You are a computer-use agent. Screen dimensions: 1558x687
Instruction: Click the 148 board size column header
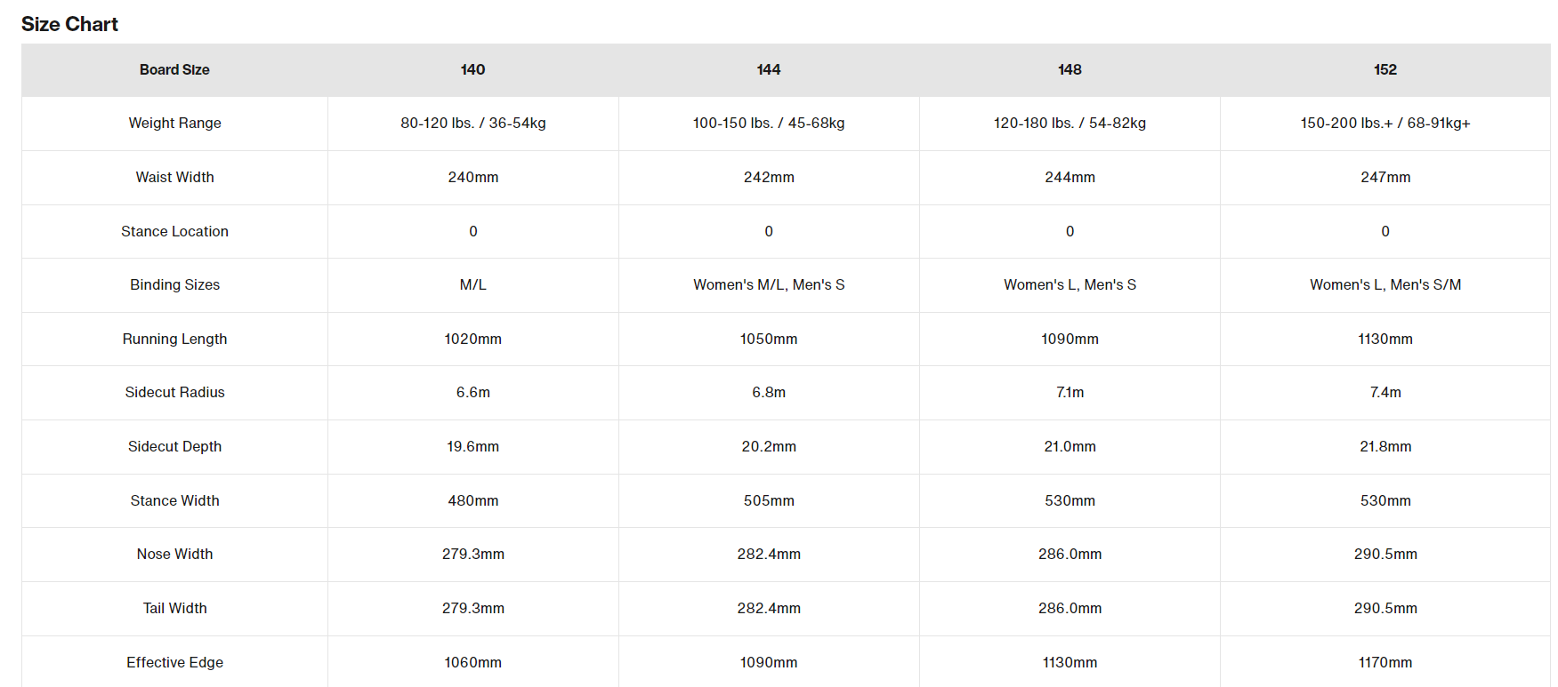[x=1070, y=69]
